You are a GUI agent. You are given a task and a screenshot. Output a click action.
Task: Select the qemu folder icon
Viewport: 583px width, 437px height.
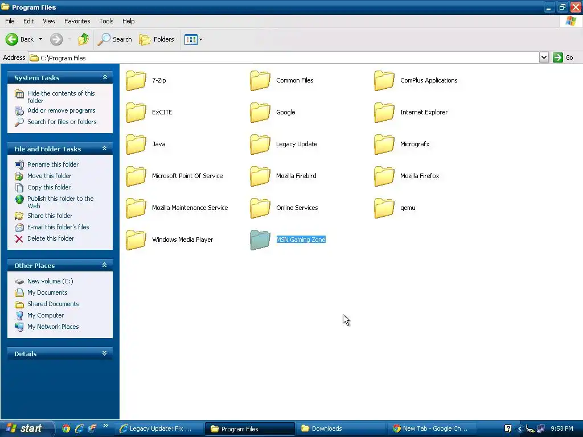click(x=384, y=208)
